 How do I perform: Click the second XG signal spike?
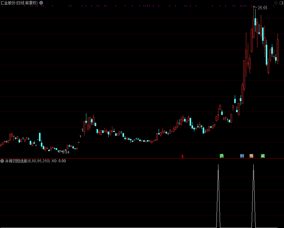point(253,196)
